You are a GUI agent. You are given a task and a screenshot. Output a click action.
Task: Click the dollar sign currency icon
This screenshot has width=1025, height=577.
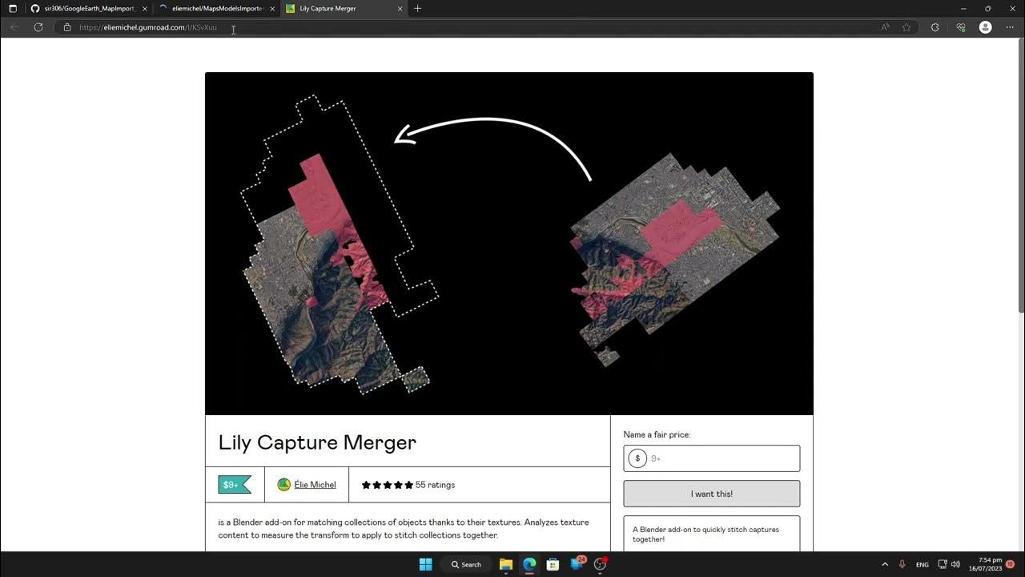click(x=637, y=458)
